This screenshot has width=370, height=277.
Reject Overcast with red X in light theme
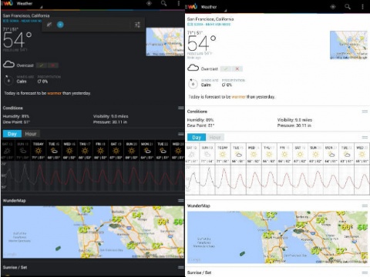click(x=237, y=68)
